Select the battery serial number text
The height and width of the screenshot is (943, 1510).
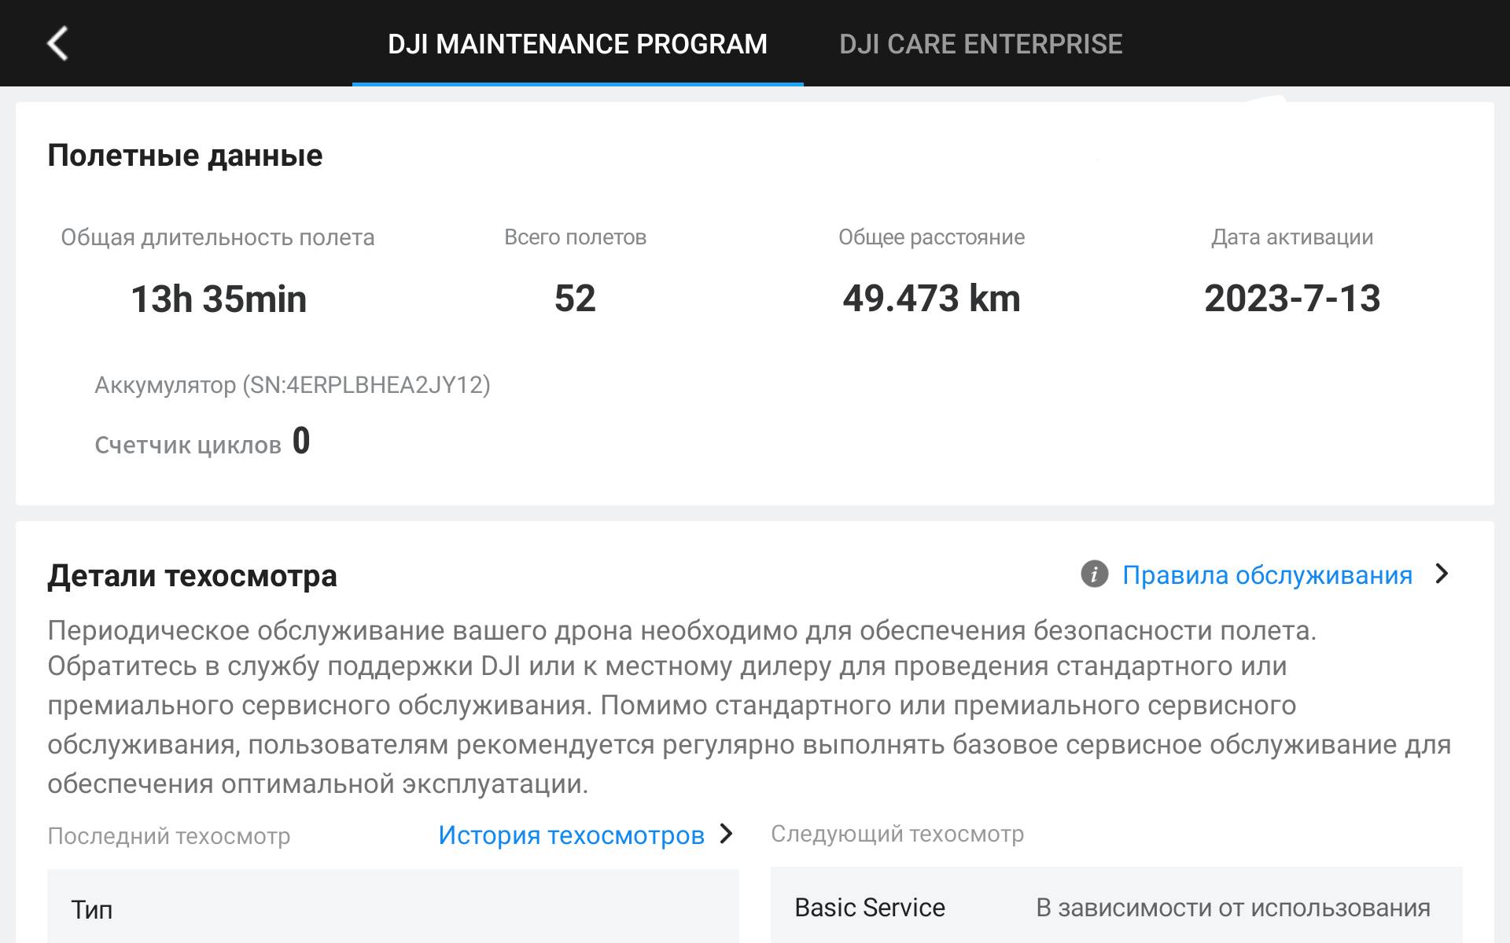click(x=293, y=385)
